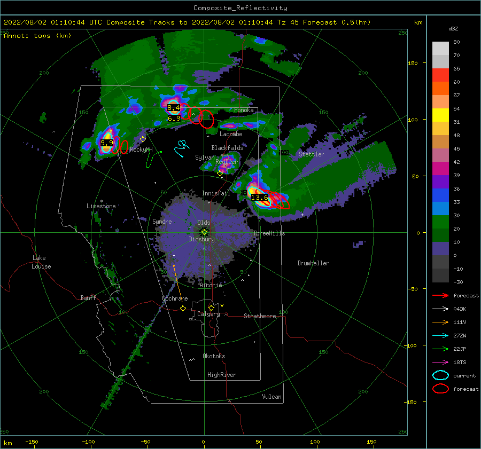Click the 'Forecast 0.5(hr)' header text
Viewport: 481px width, 449px height.
pyautogui.click(x=337, y=22)
